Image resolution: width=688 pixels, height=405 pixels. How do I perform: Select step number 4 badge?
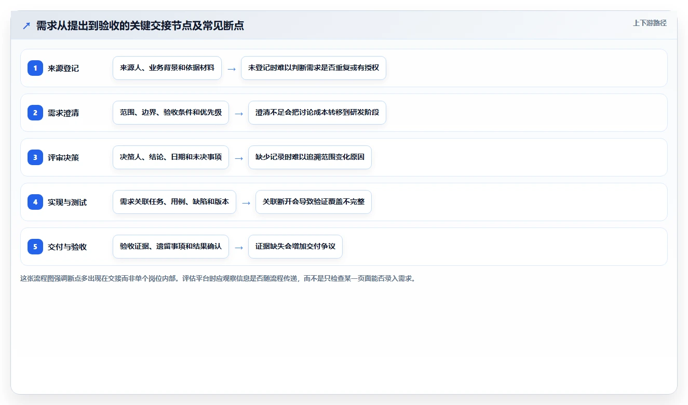point(35,202)
